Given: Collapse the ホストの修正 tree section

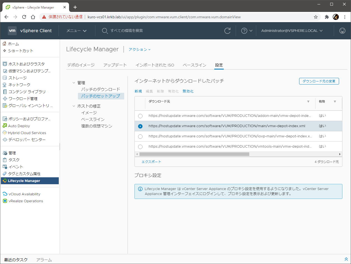Looking at the screenshot, I should pyautogui.click(x=74, y=106).
